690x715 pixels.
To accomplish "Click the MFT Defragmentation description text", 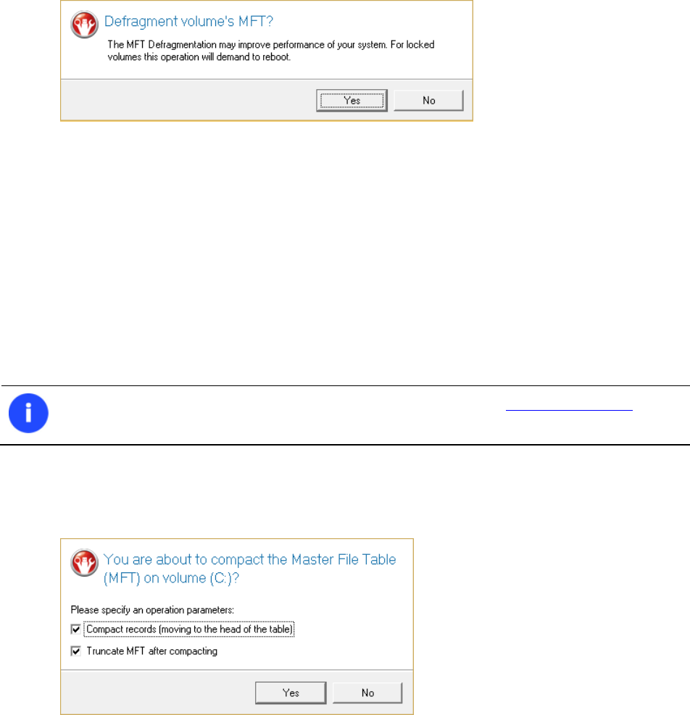I will [271, 51].
